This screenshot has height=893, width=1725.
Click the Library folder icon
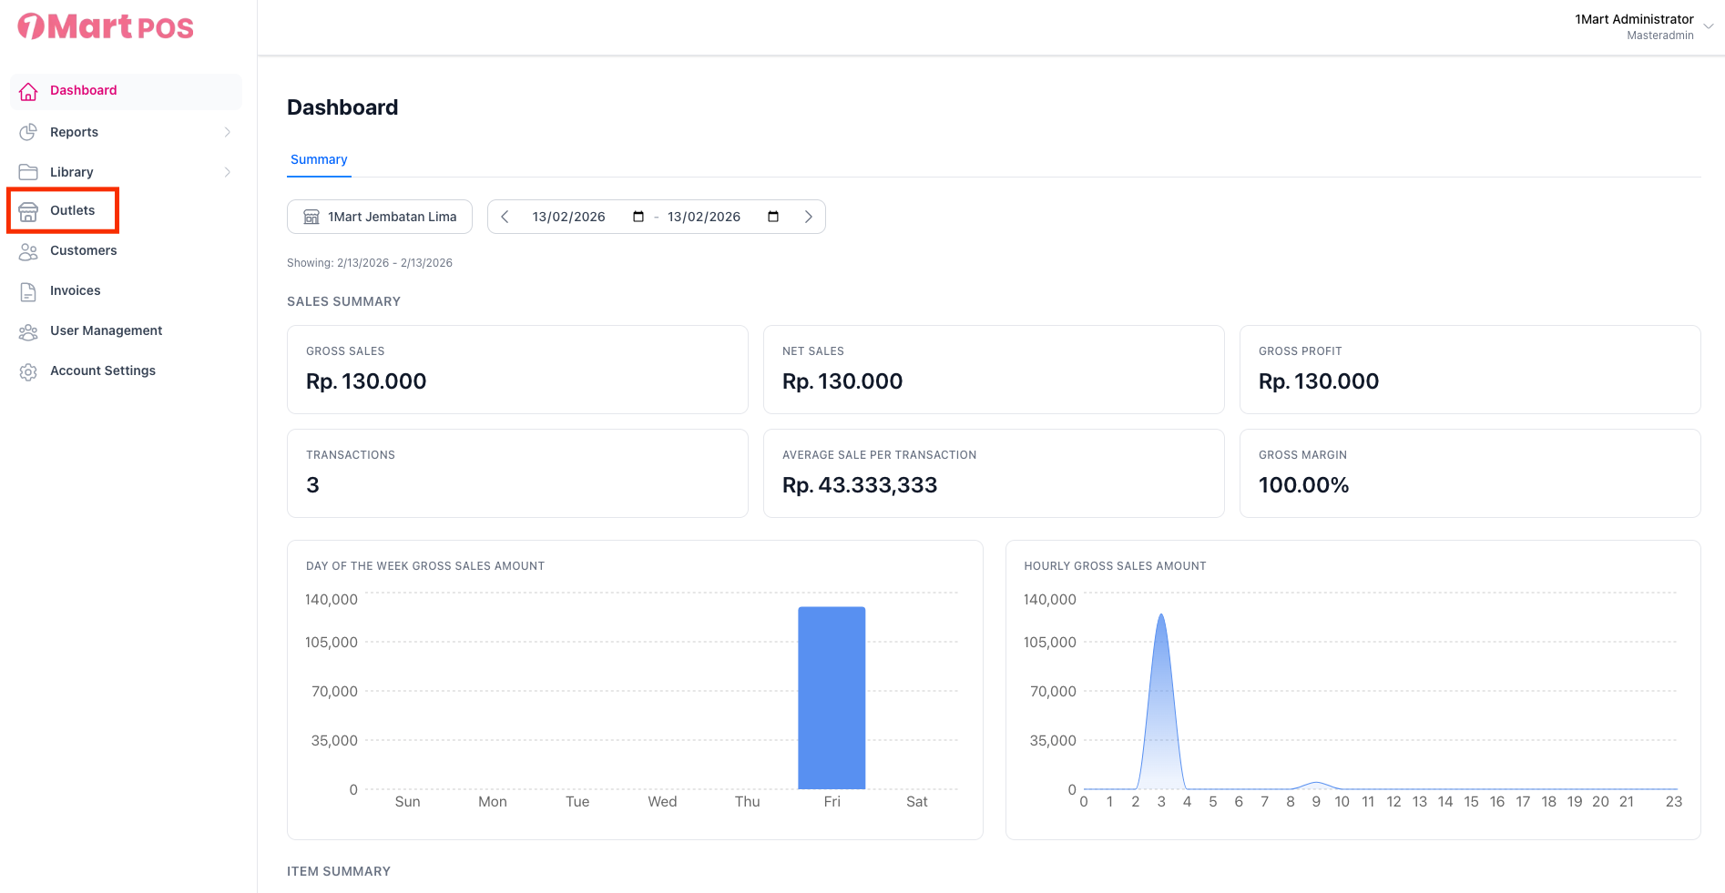click(28, 172)
